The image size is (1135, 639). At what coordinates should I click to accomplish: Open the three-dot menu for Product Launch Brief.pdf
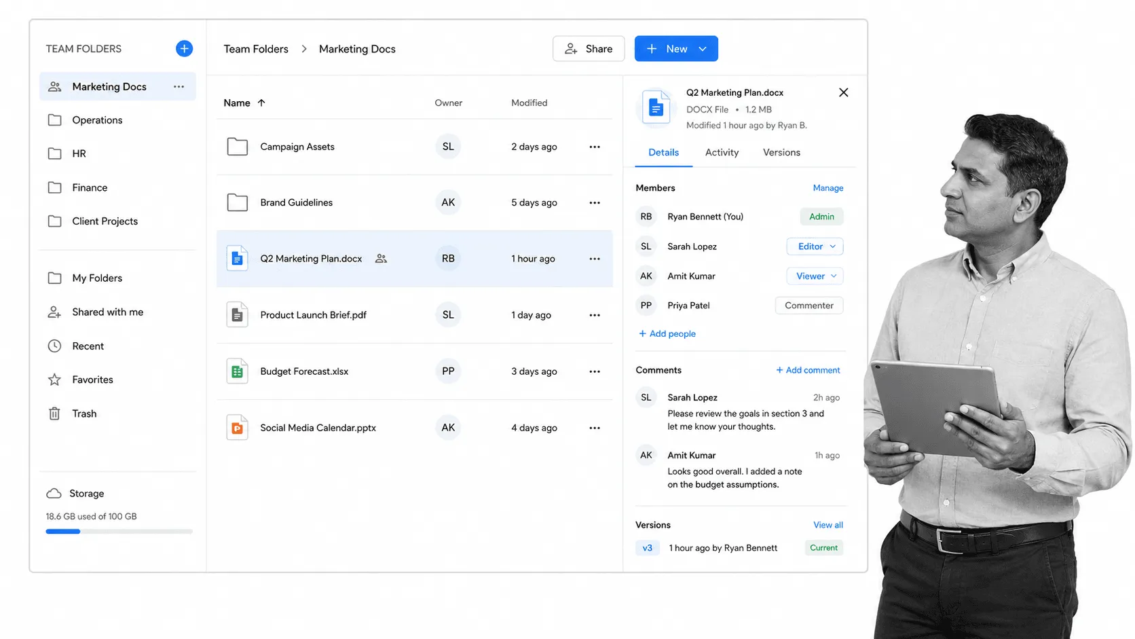pos(595,315)
